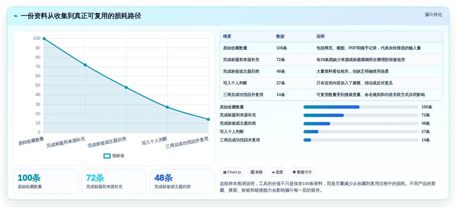Click y-axis tick label 100
The height and width of the screenshot is (207, 456).
tap(37, 38)
